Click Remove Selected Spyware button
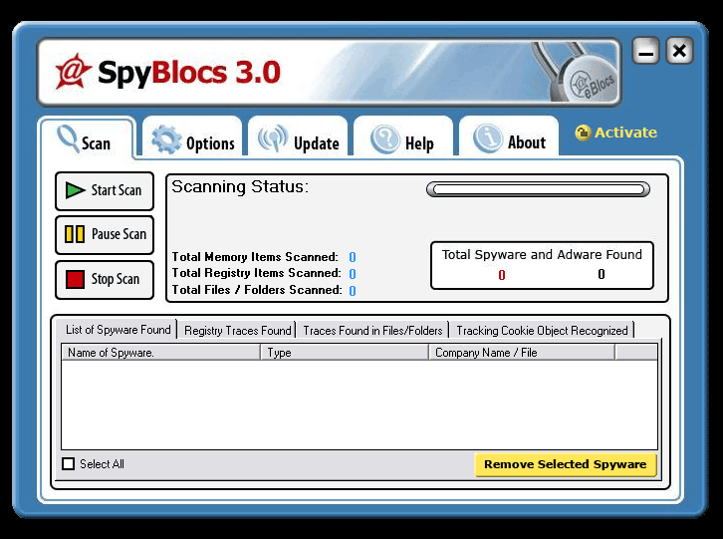The image size is (723, 539). pyautogui.click(x=566, y=464)
